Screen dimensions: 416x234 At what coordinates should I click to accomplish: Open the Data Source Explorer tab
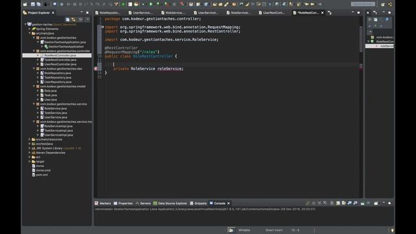pos(170,203)
